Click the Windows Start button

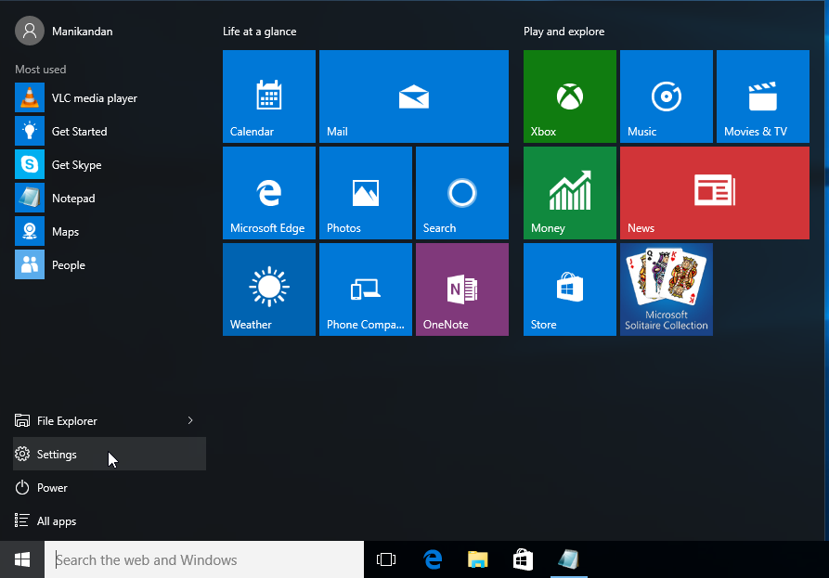[22, 559]
